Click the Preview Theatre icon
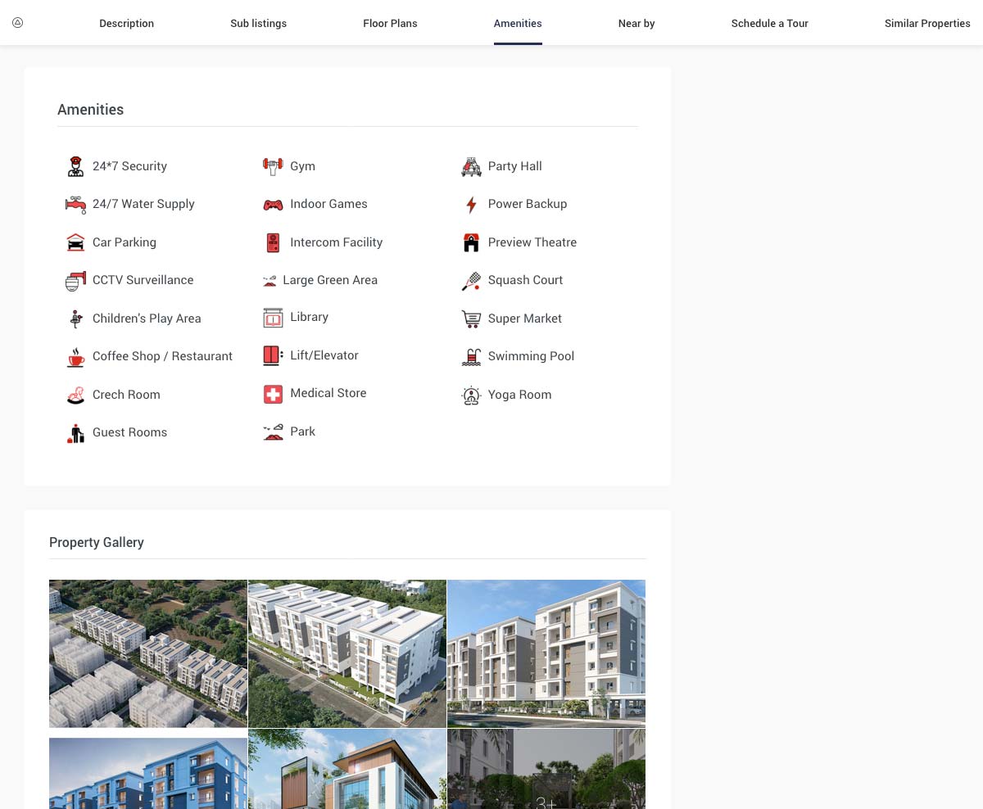Screen dimensions: 983x809 pyautogui.click(x=471, y=242)
